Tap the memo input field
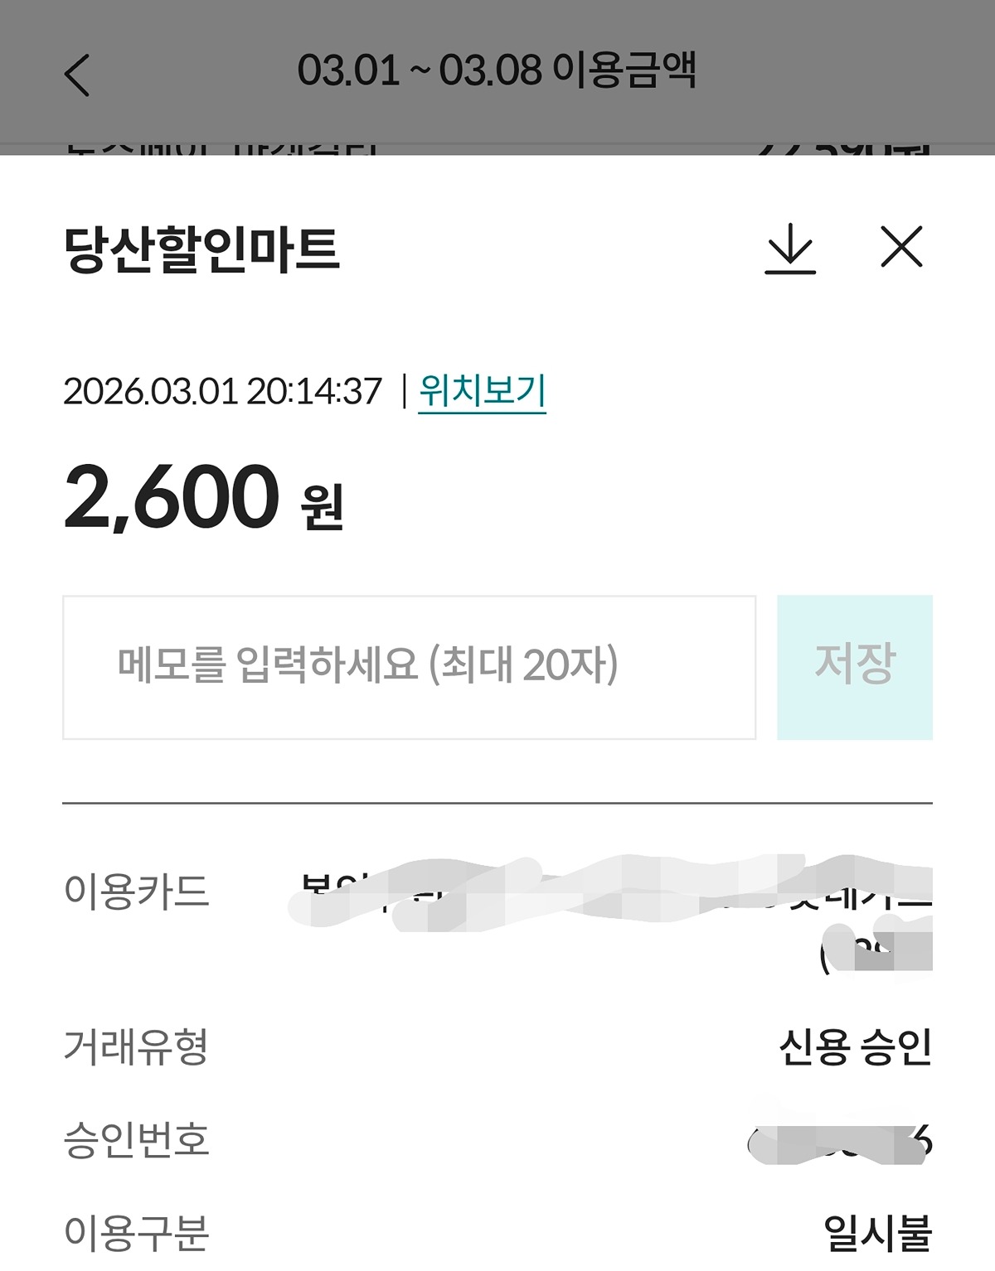The height and width of the screenshot is (1271, 995). point(409,667)
